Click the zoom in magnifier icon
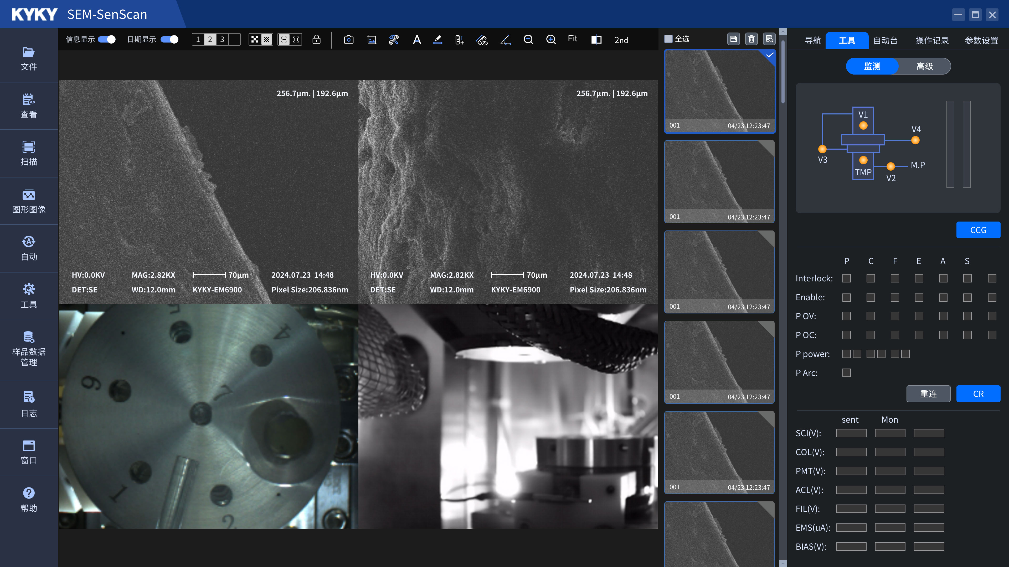The image size is (1009, 567). coord(551,40)
